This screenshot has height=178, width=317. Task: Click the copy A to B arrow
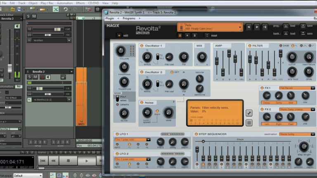187,35
